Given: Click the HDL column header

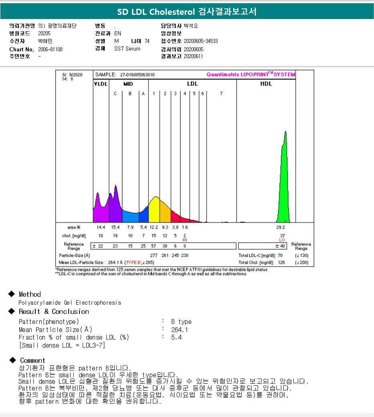Looking at the screenshot, I should coord(266,83).
